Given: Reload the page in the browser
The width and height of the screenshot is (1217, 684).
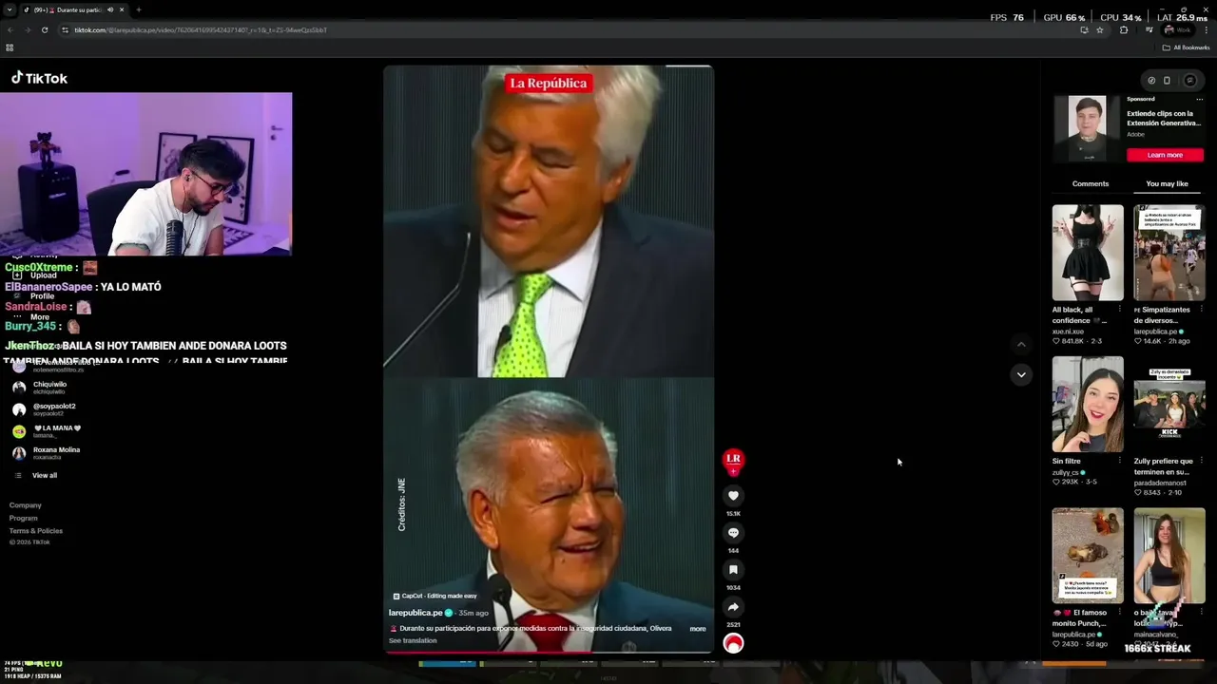Looking at the screenshot, I should pyautogui.click(x=44, y=29).
